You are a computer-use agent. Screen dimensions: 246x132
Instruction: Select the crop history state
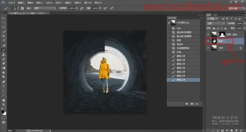[x=184, y=40]
